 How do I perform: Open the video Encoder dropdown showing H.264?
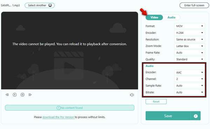pyautogui.click(x=189, y=33)
